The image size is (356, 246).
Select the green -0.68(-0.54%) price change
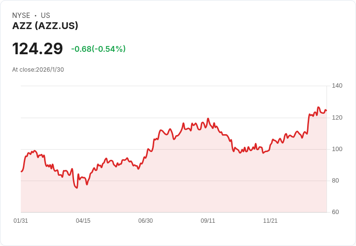tap(98, 49)
